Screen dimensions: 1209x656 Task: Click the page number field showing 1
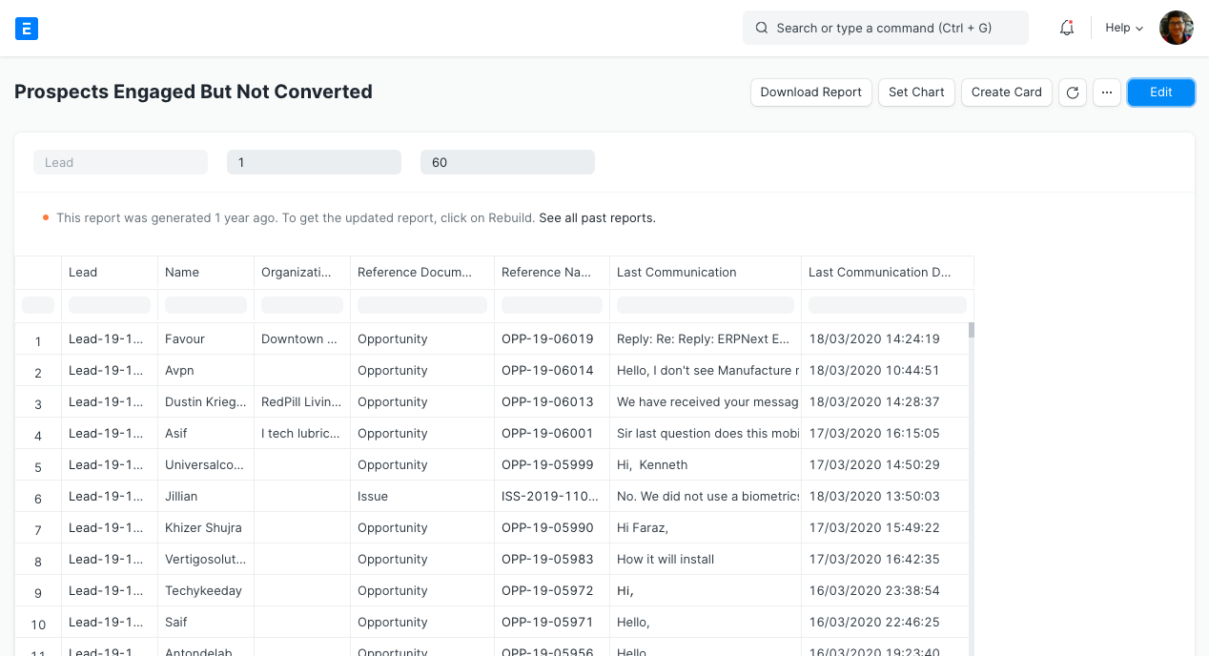[x=314, y=161]
